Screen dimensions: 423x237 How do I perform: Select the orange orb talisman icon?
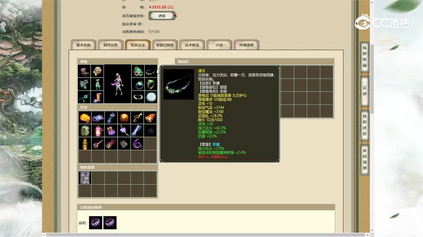[124, 118]
